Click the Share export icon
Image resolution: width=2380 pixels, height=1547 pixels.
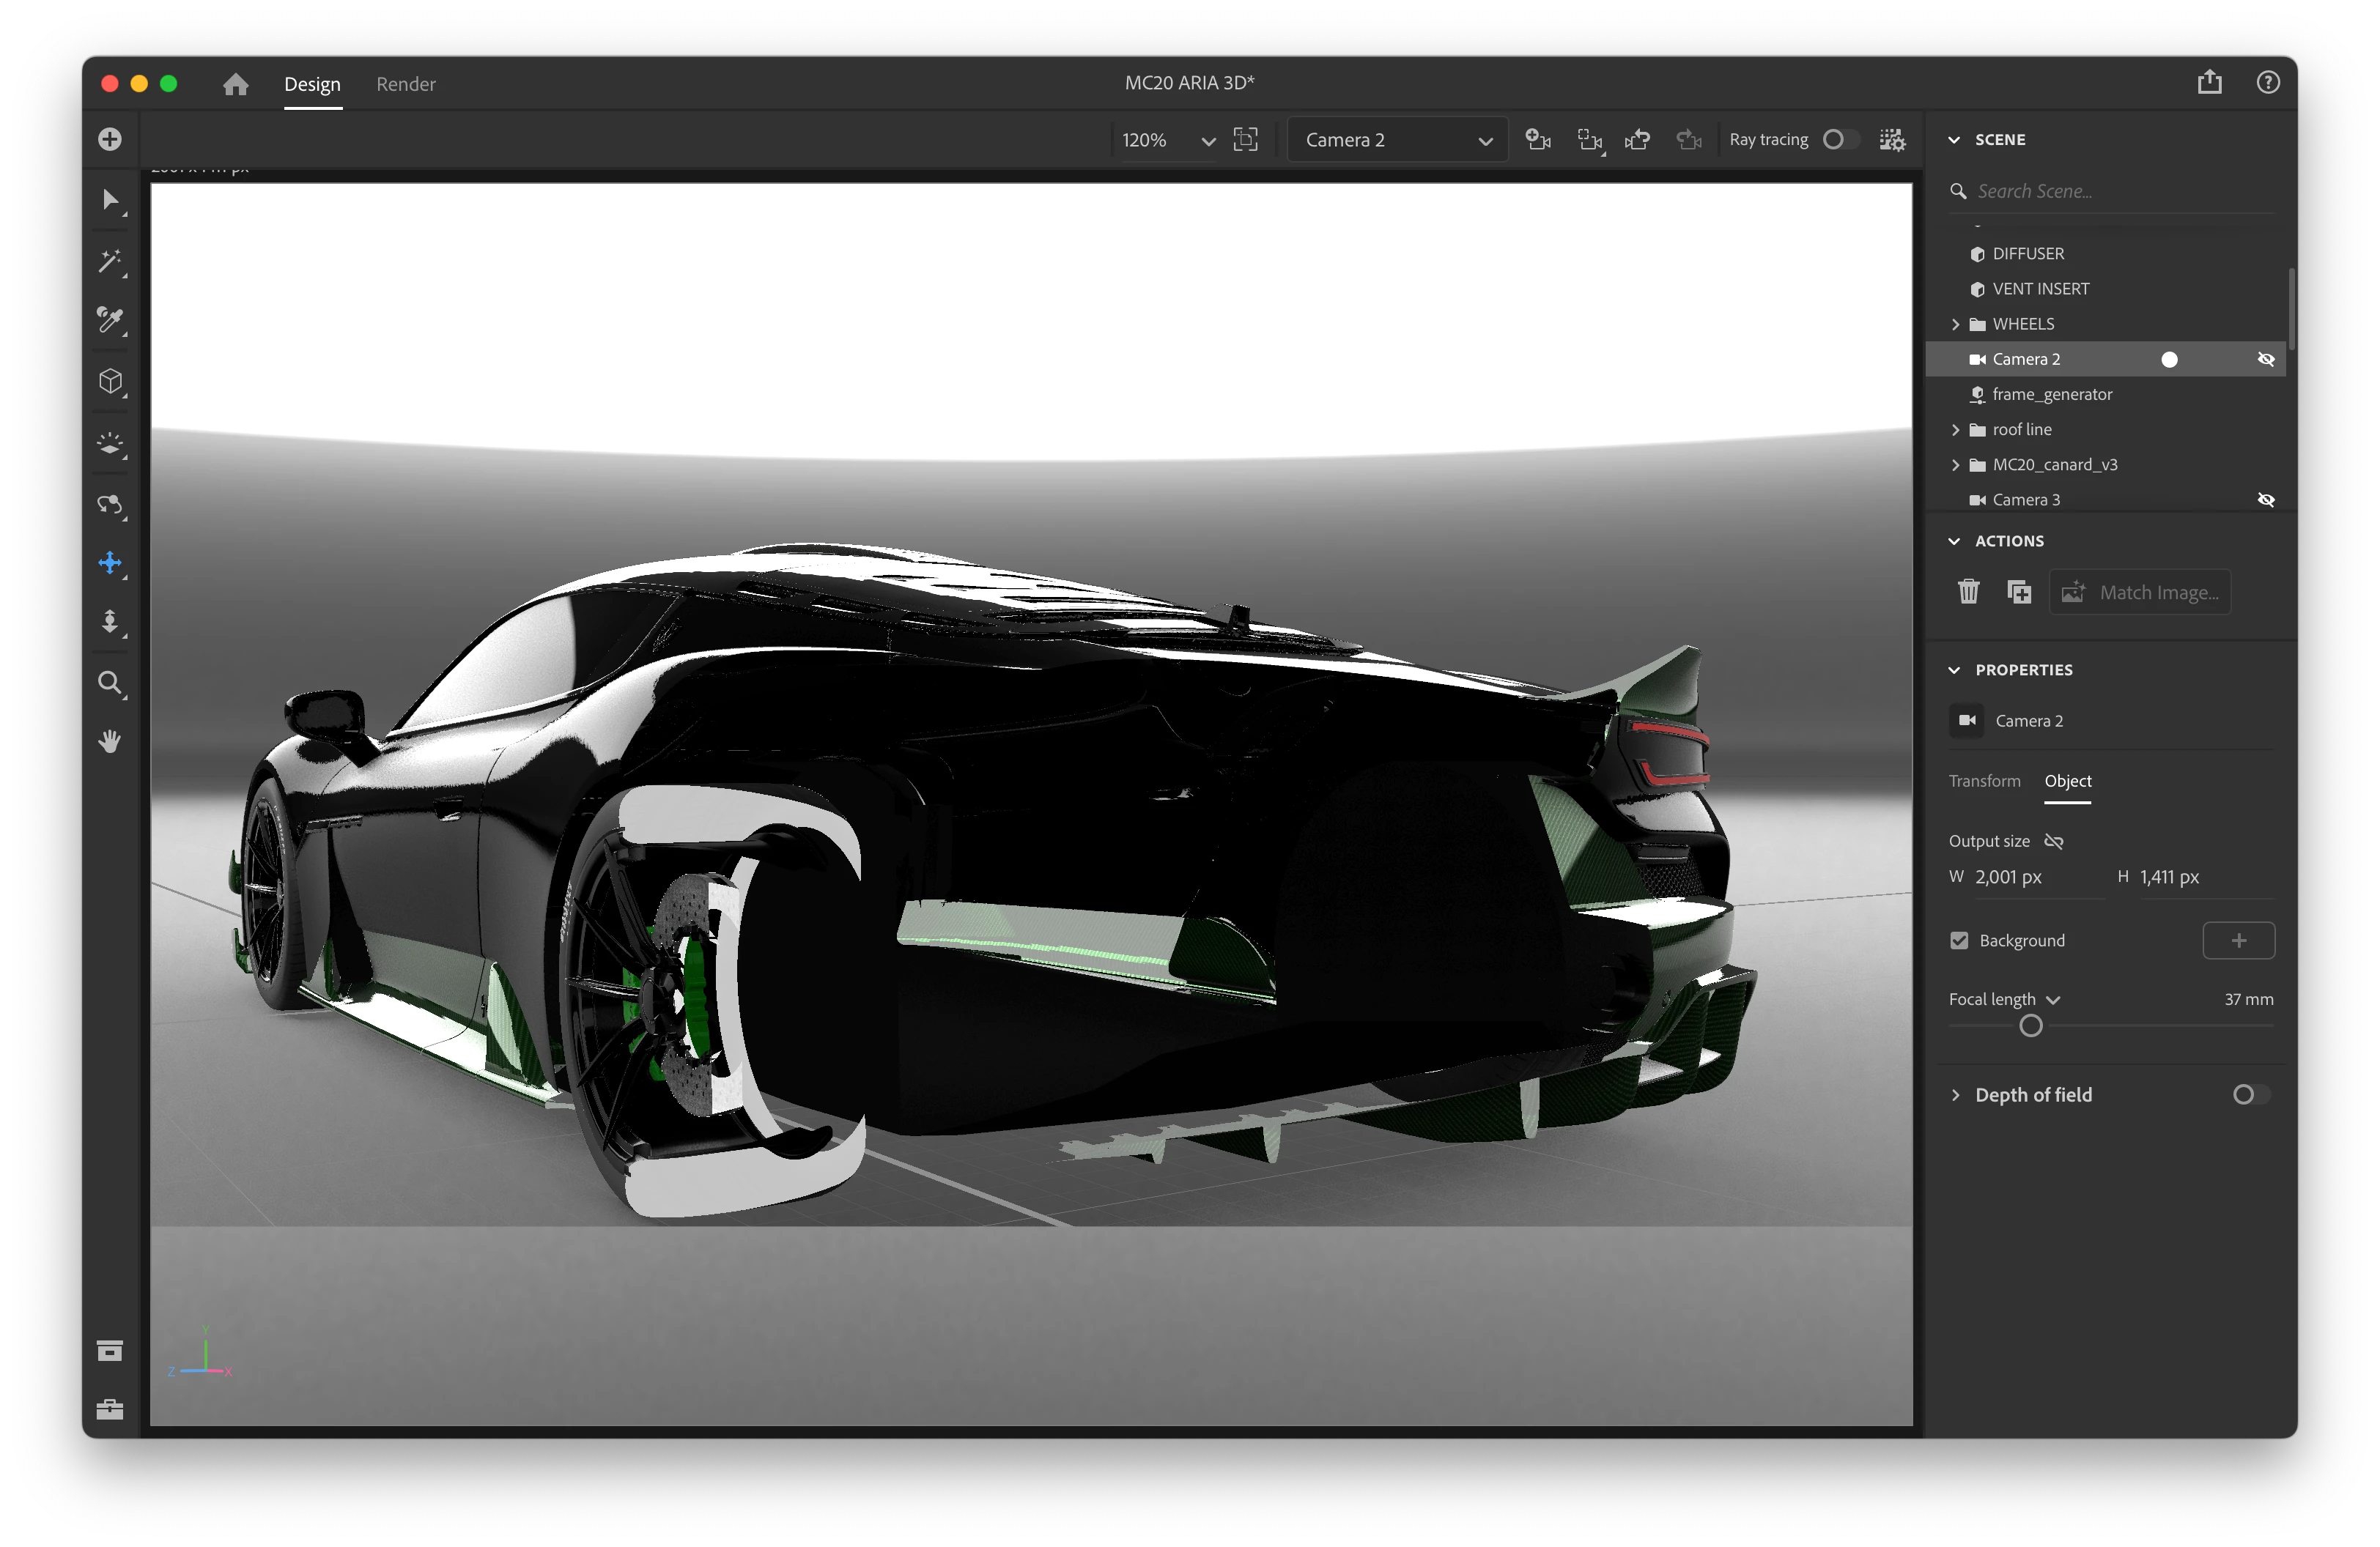pyautogui.click(x=2209, y=82)
